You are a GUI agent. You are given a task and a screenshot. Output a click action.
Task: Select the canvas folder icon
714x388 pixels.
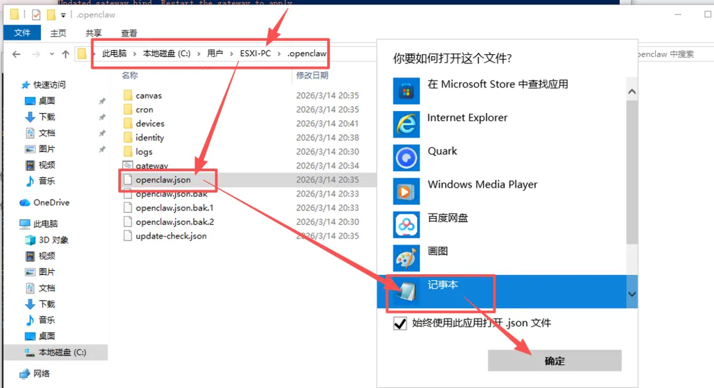pyautogui.click(x=128, y=95)
